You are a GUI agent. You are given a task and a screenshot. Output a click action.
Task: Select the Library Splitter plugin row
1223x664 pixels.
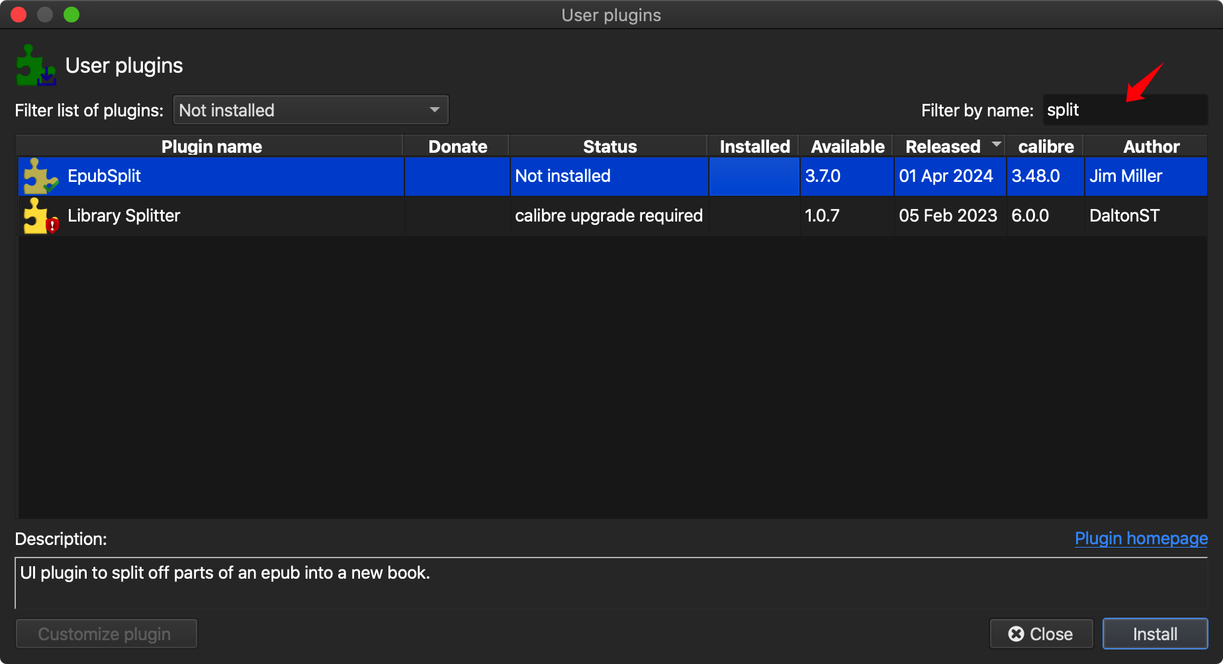coord(611,216)
